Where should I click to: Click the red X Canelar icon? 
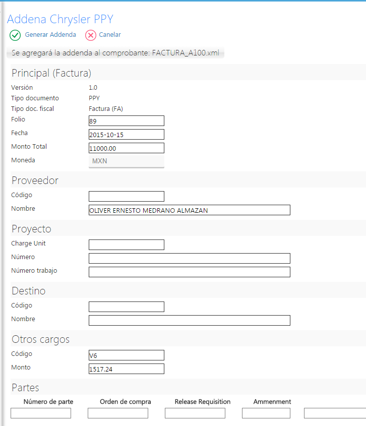pyautogui.click(x=91, y=35)
